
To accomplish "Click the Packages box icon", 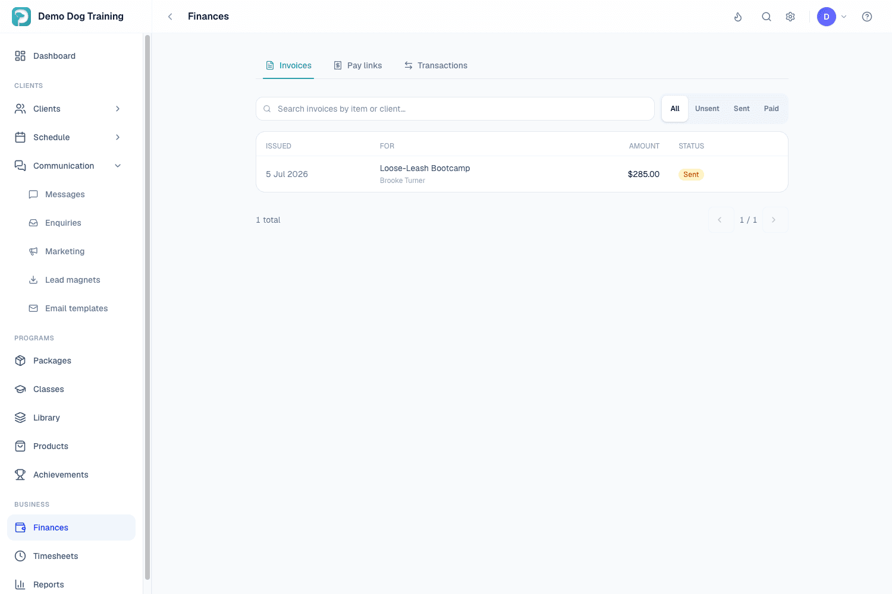I will (20, 361).
